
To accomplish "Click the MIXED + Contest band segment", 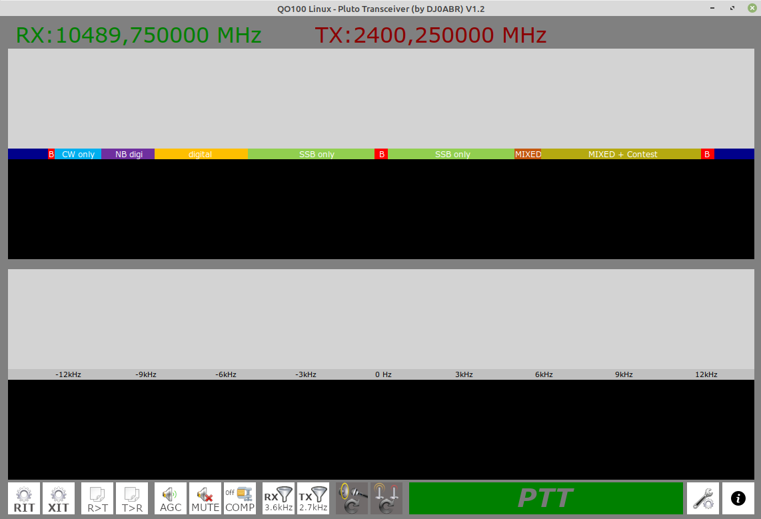I will 622,154.
